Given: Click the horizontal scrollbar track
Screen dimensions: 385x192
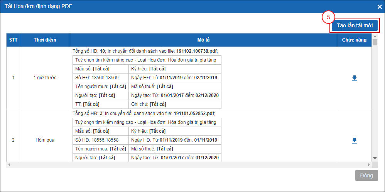Looking at the screenshot, I should click(x=189, y=165).
